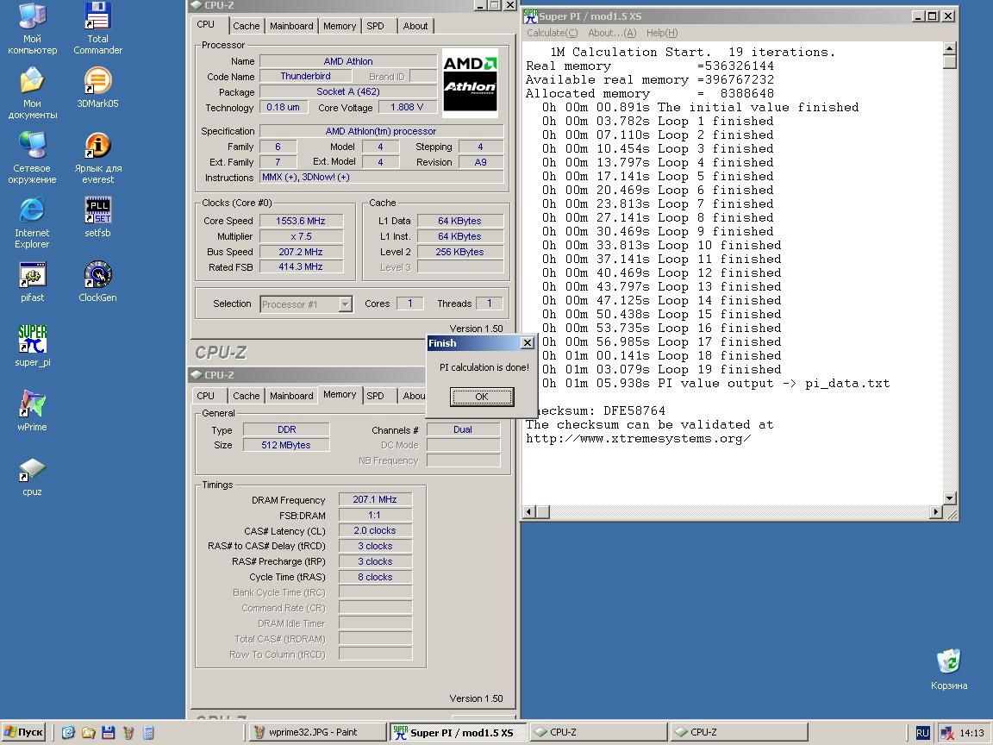Open the Calculate menu in Super PI
The width and height of the screenshot is (993, 745).
(x=553, y=33)
